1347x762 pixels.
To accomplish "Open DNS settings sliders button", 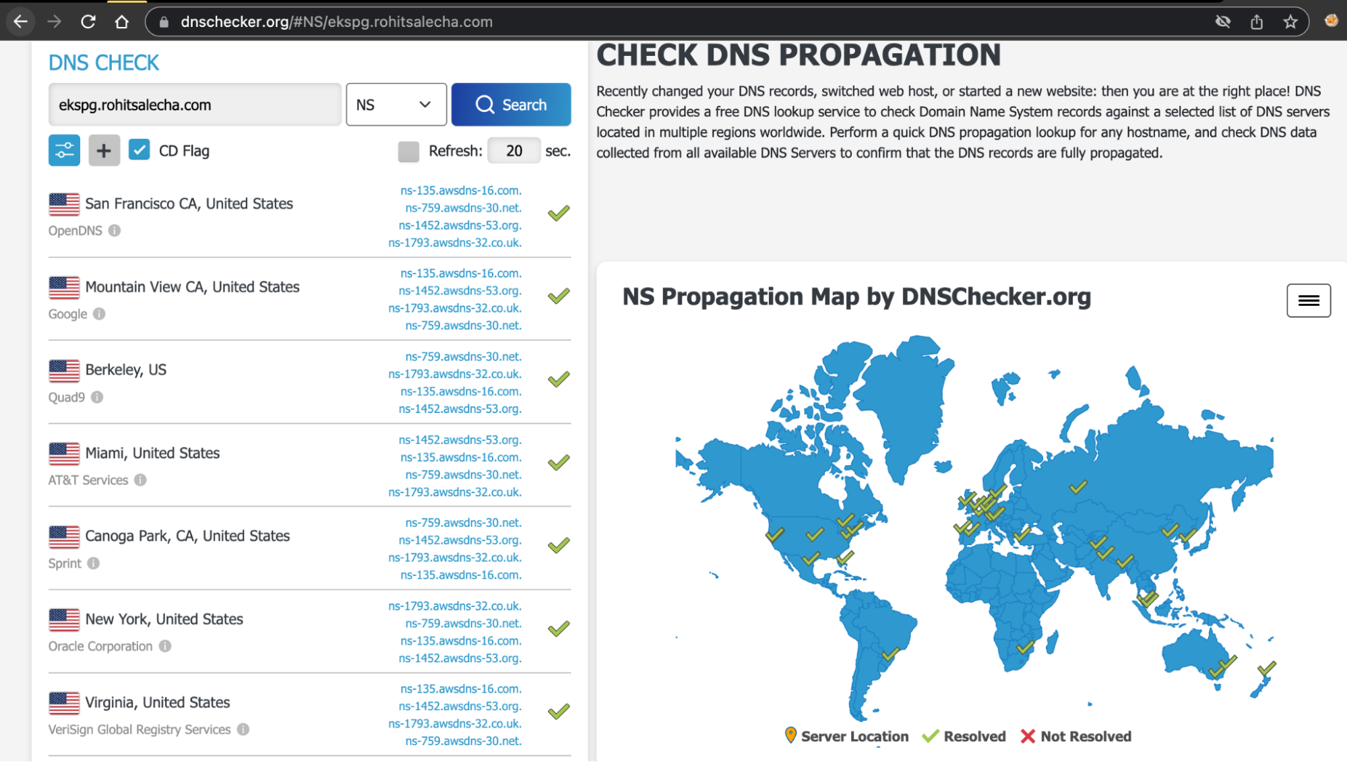I will point(64,150).
